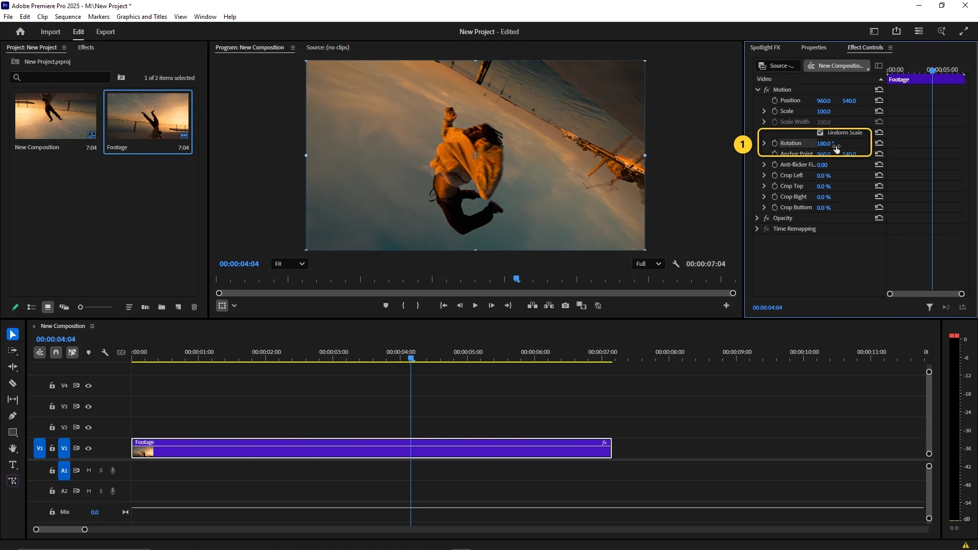Select the Ripple Edit tool

[13, 367]
